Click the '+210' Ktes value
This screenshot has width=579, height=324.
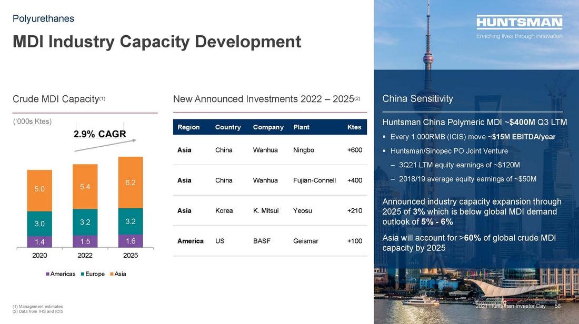click(355, 211)
